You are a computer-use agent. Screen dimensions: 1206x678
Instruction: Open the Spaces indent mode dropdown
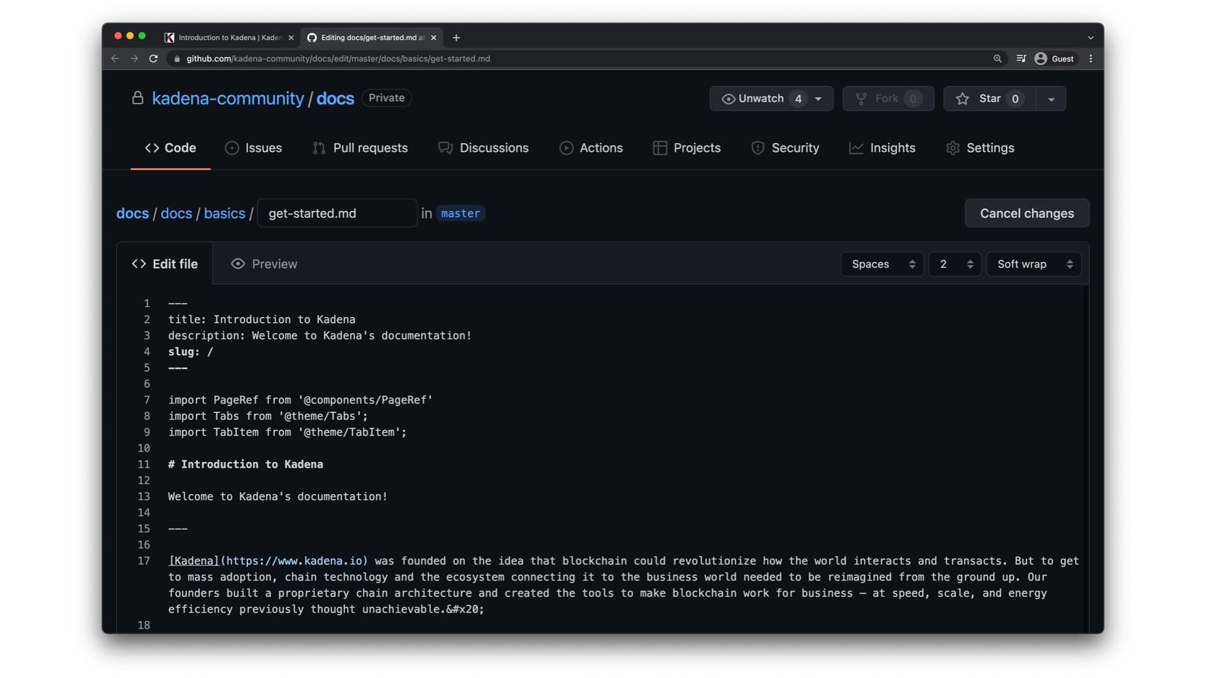(883, 264)
